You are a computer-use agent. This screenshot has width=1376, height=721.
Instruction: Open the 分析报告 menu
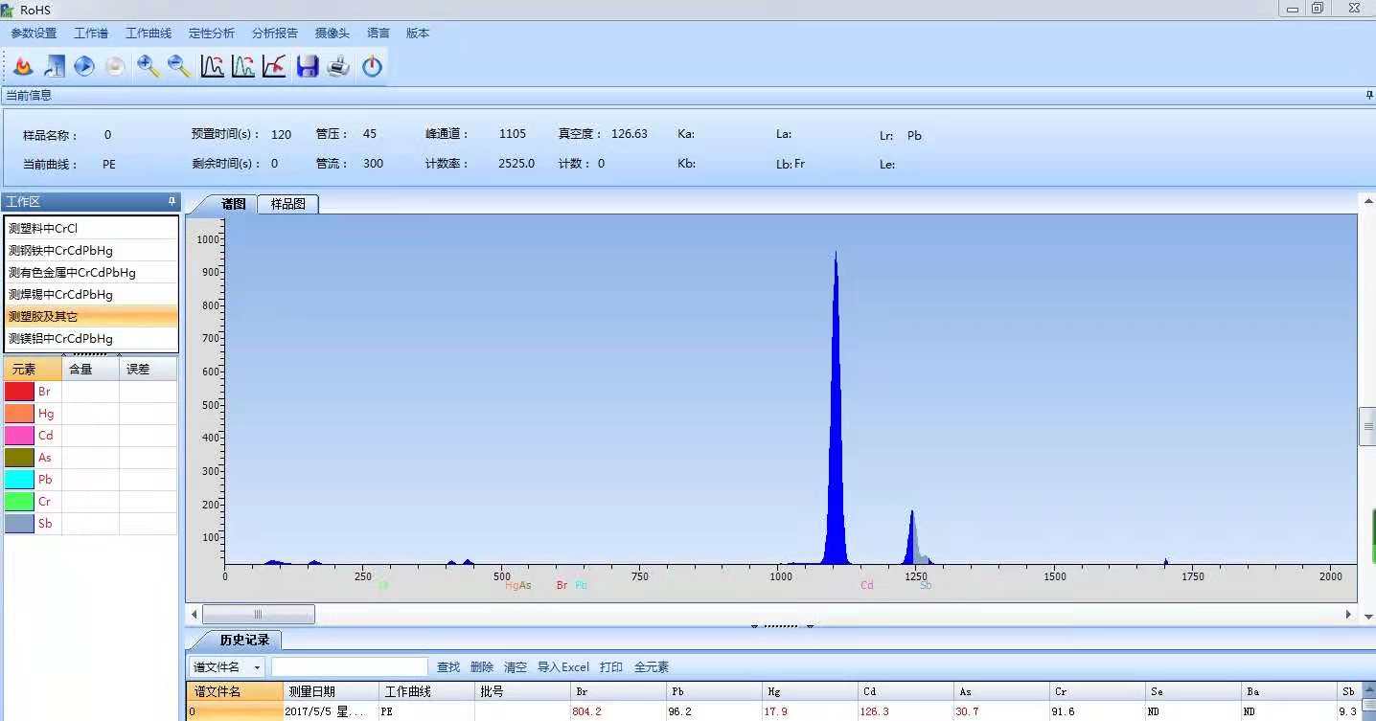click(275, 33)
